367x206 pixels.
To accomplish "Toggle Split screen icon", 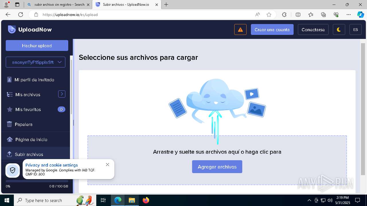I will click(x=298, y=15).
